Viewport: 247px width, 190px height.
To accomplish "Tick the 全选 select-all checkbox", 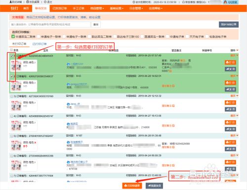I will coord(11,50).
